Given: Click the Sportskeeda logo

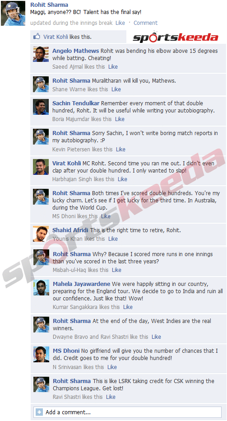Looking at the screenshot, I should tap(176, 37).
